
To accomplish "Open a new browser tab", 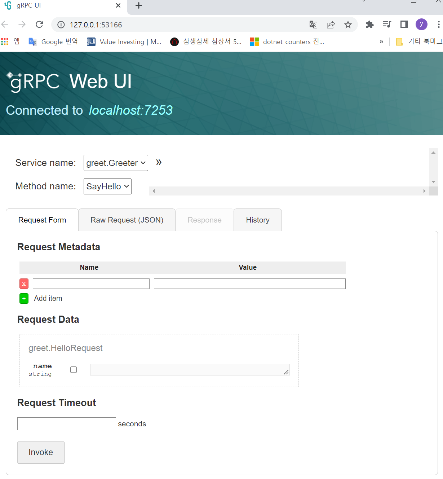I will 139,5.
